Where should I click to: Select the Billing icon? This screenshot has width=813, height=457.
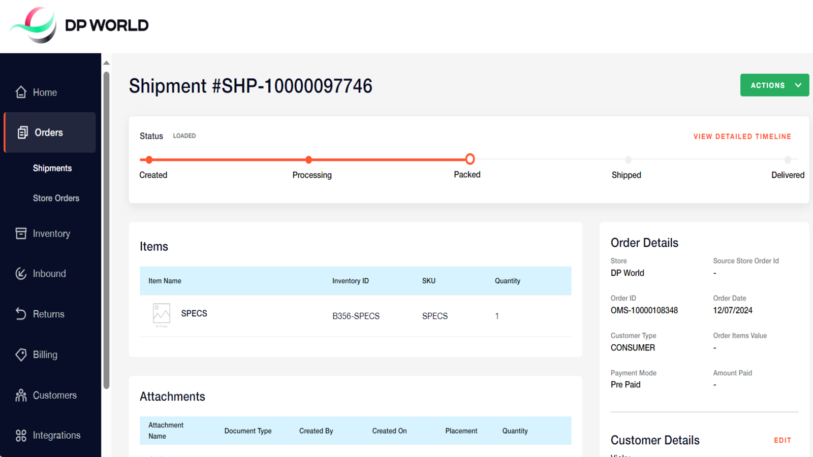(21, 354)
